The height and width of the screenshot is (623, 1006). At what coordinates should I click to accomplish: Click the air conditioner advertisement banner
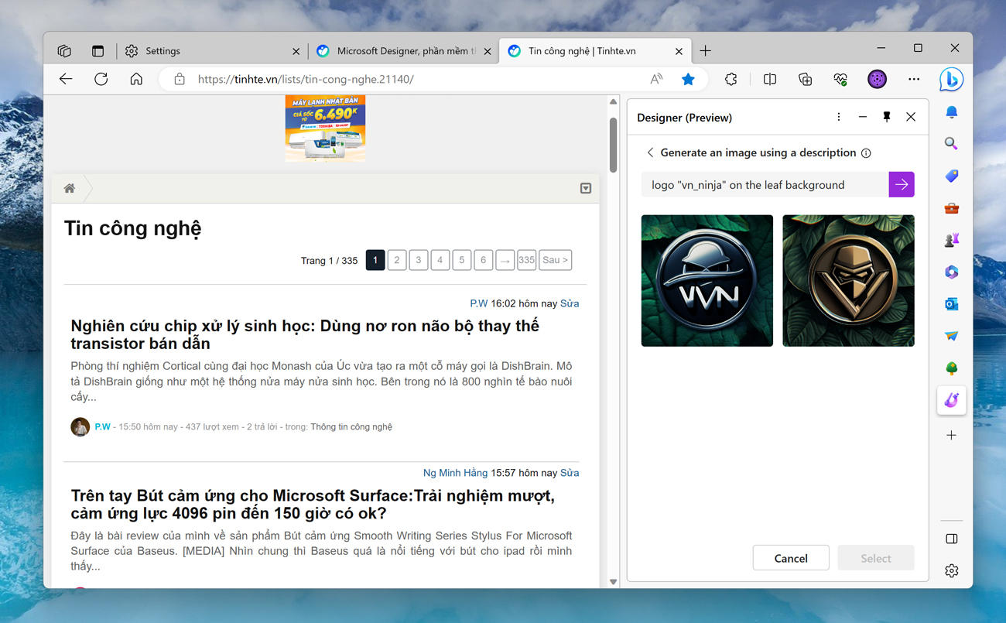pos(325,128)
